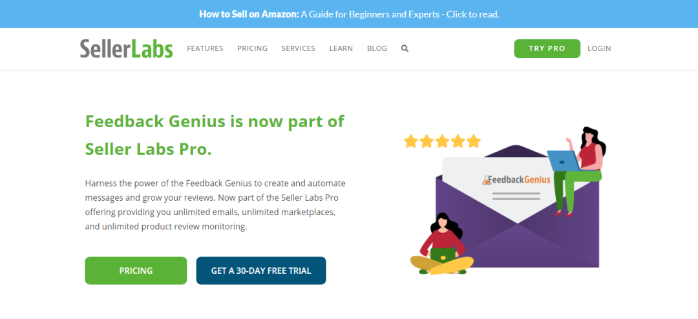This screenshot has height=319, width=698.
Task: Open the How to Sell on Amazon banner
Action: pyautogui.click(x=349, y=14)
